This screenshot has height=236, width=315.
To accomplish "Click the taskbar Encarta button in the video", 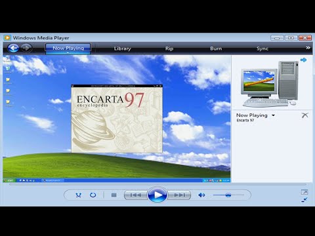I will click(x=52, y=180).
